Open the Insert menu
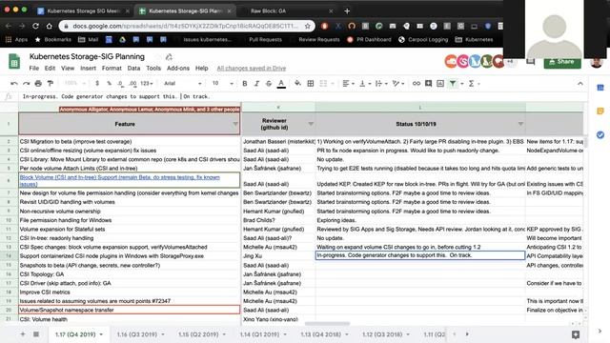The height and width of the screenshot is (343, 610). click(x=88, y=68)
